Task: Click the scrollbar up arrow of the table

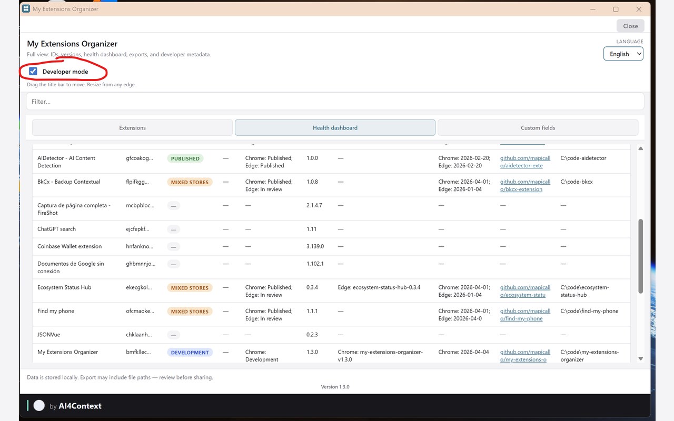Action: click(x=641, y=149)
